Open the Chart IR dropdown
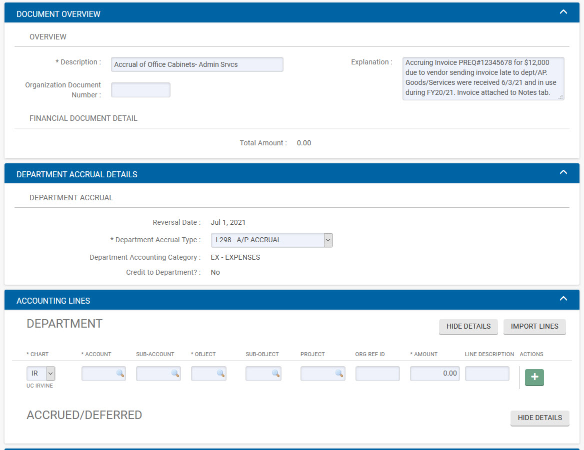The width and height of the screenshot is (584, 450). click(40, 374)
